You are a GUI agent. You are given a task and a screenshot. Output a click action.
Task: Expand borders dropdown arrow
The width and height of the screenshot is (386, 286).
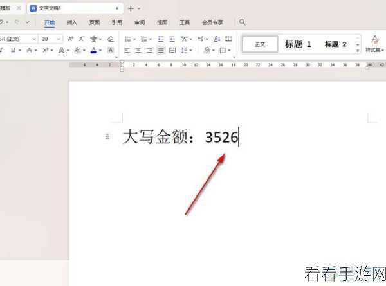click(229, 51)
